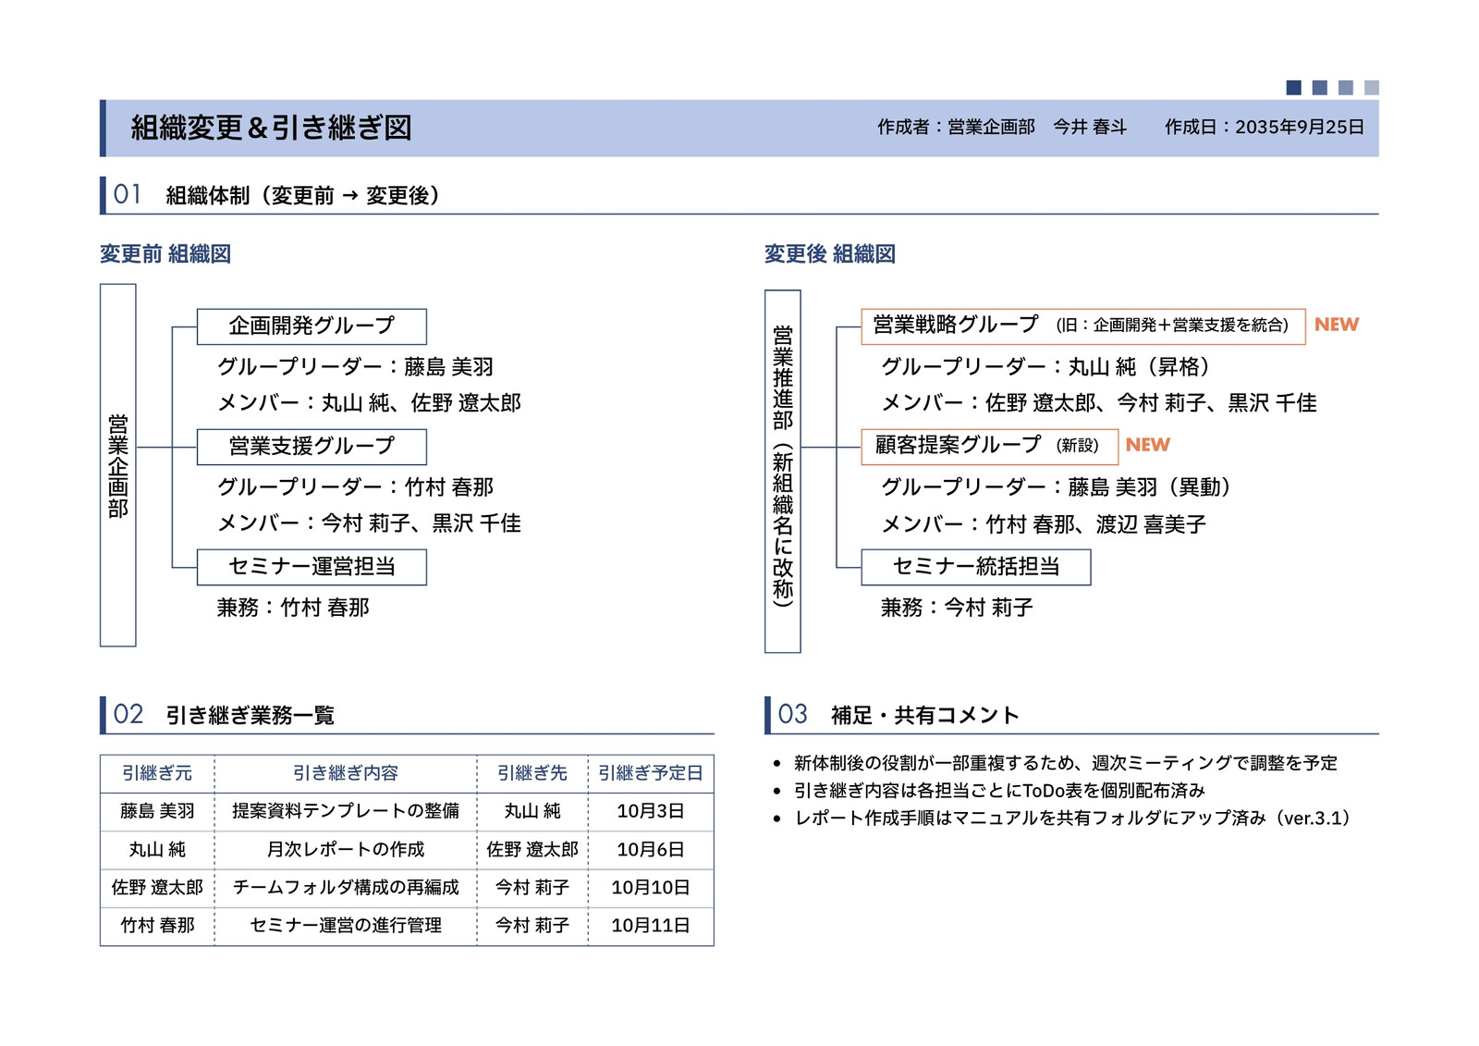1479x1046 pixels.
Task: Select the セミナー統括担当 box
Action: point(975,567)
